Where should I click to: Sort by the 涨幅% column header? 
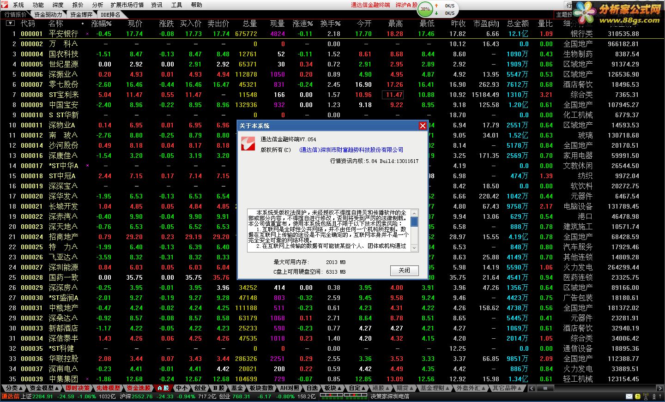coord(102,24)
